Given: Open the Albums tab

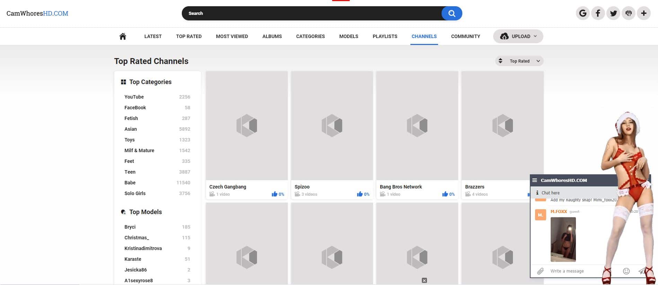Looking at the screenshot, I should coord(272,36).
